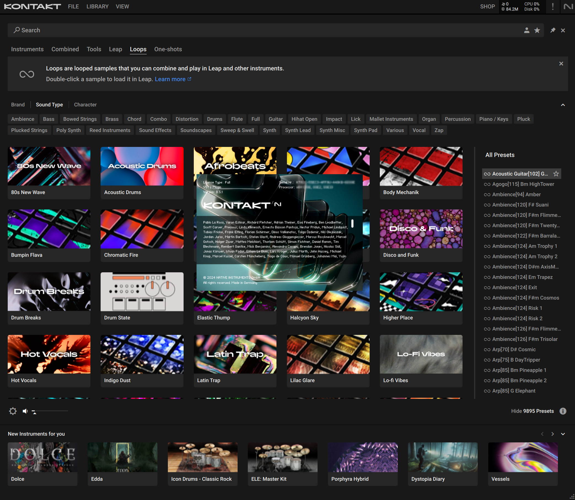
Task: Toggle the Soundscapes tag filter
Action: click(196, 130)
